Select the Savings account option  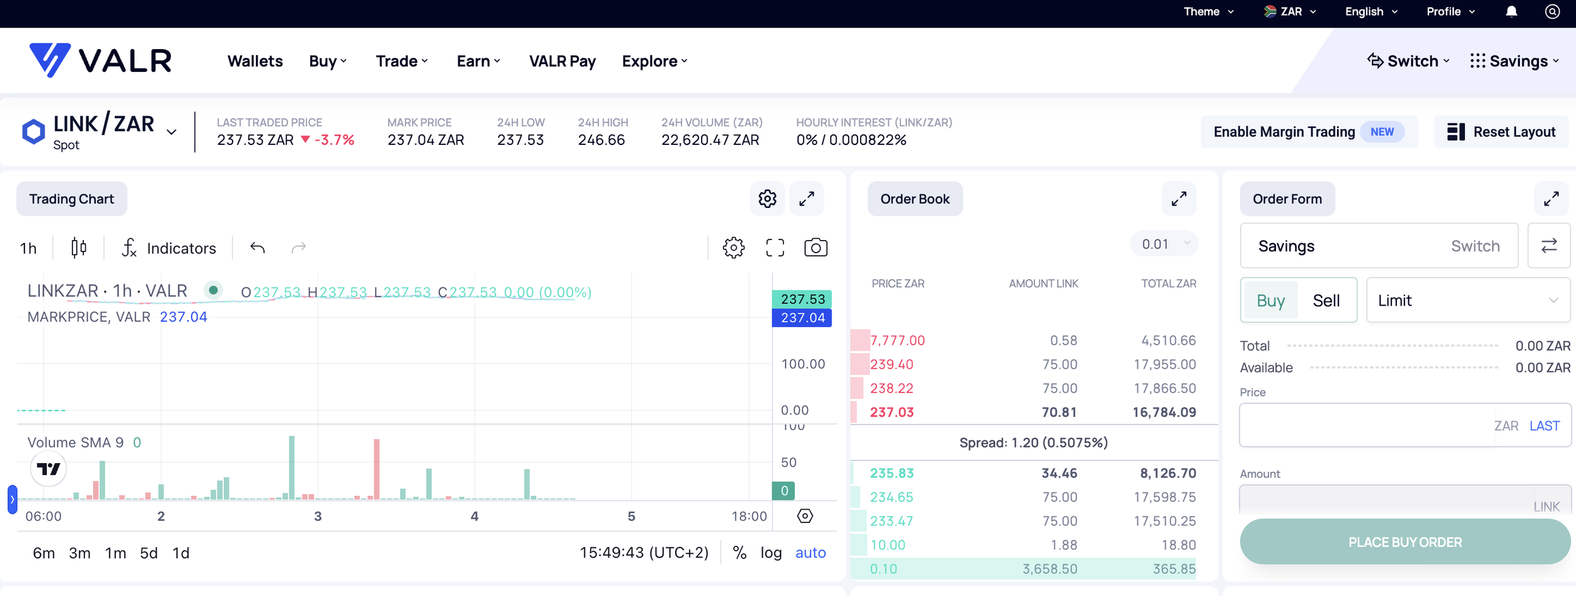tap(1286, 246)
